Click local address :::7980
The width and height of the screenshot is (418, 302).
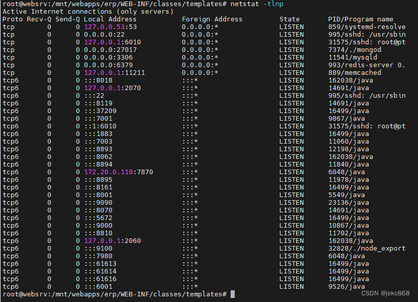[98, 256]
